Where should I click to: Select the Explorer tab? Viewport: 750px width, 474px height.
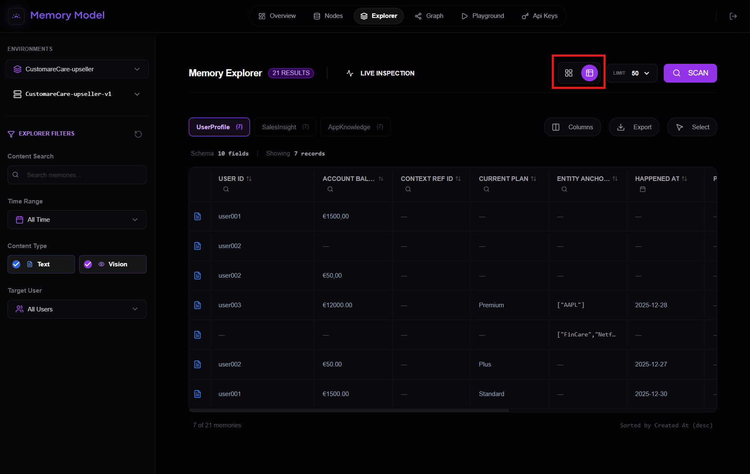379,16
